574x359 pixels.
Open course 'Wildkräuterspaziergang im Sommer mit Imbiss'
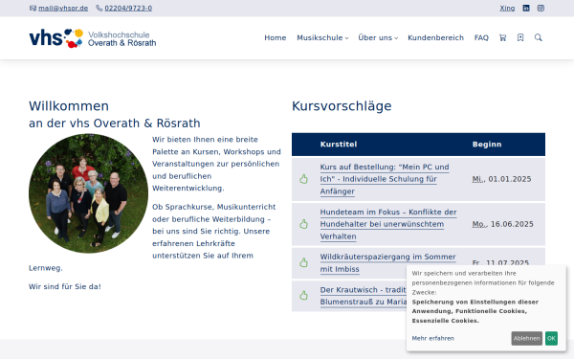(x=387, y=262)
